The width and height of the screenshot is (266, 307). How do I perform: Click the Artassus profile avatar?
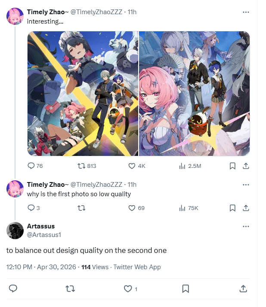(15, 231)
